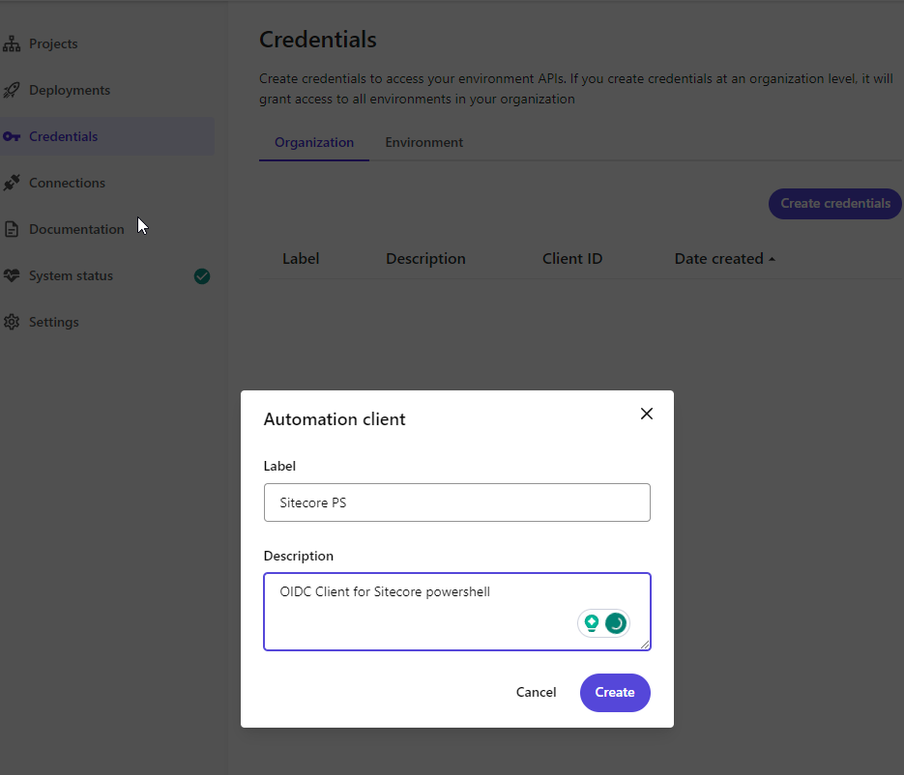
Task: Click the Connections plug icon
Action: coord(12,183)
